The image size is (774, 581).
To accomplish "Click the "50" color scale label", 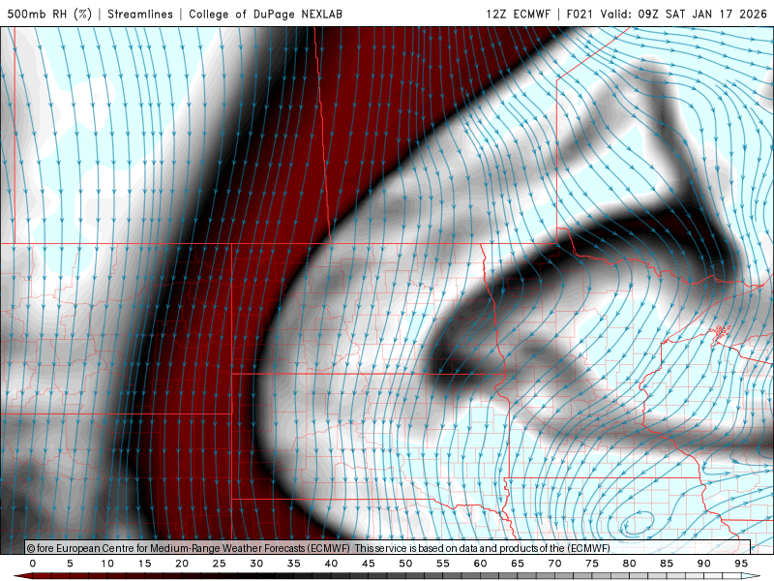I will [x=405, y=564].
